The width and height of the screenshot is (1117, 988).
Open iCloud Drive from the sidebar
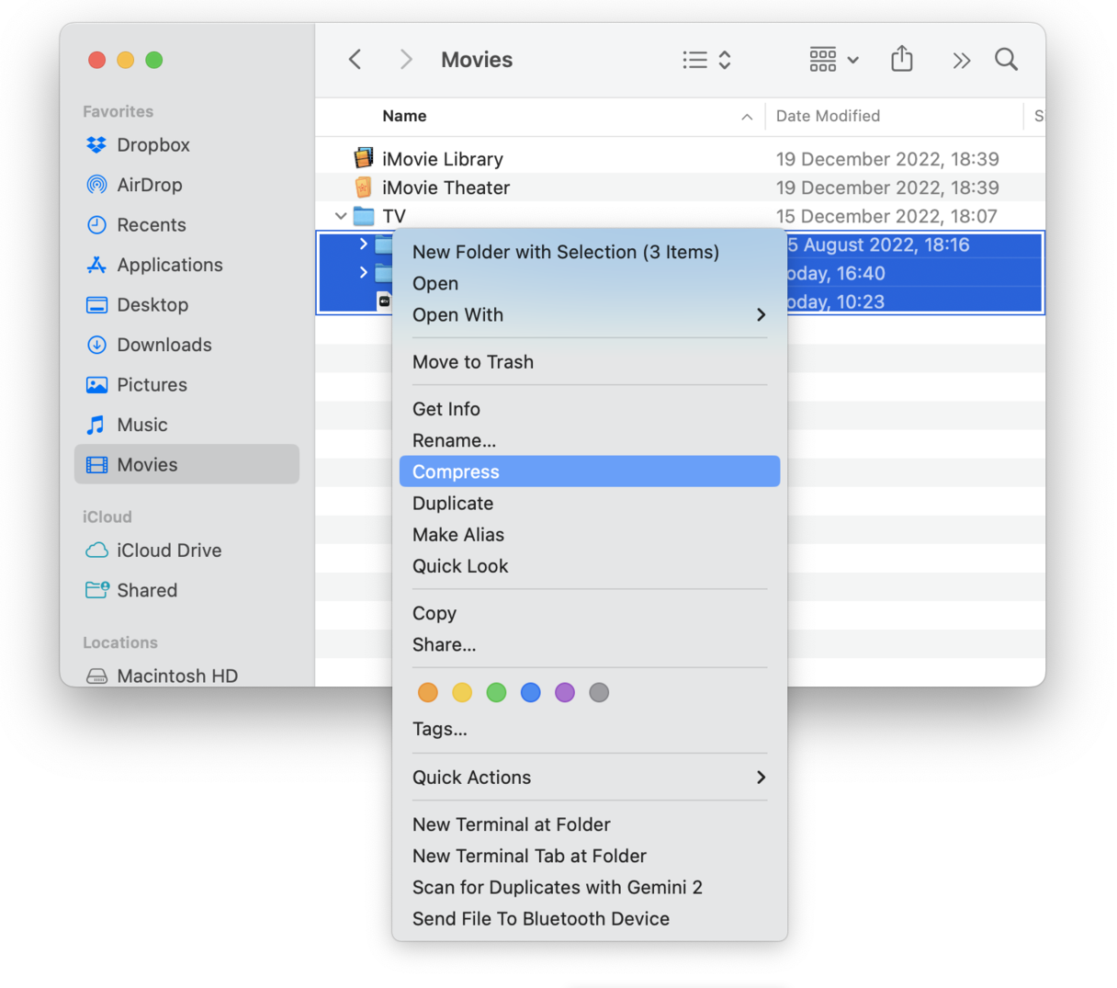click(96, 550)
